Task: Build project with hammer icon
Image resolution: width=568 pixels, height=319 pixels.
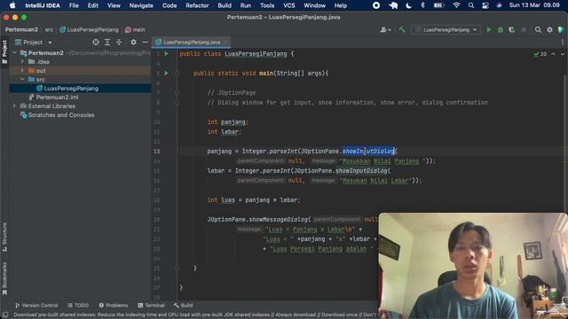Action: click(x=402, y=29)
